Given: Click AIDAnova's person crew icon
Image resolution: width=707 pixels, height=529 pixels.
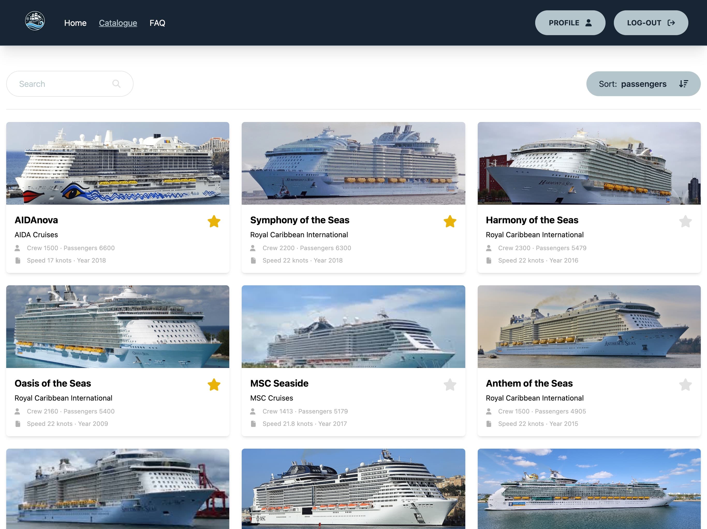Looking at the screenshot, I should [x=18, y=248].
